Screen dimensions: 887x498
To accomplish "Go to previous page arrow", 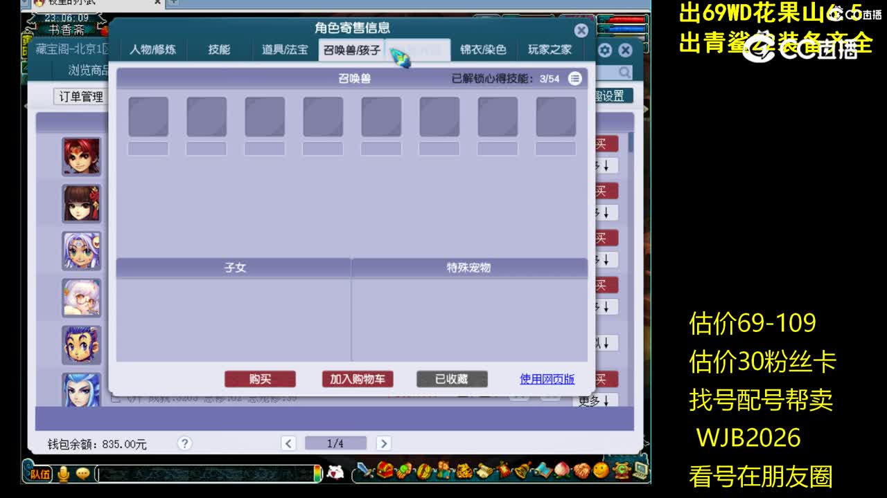I will coord(289,443).
